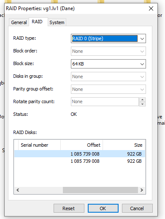The width and height of the screenshot is (165, 219).
Task: Select the second RAID disk row offset
Action: point(85,161)
